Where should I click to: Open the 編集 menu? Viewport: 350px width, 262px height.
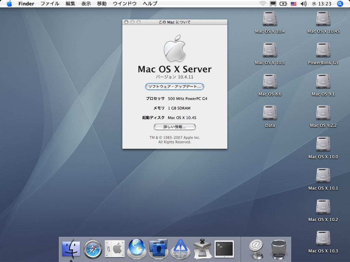(70, 3)
